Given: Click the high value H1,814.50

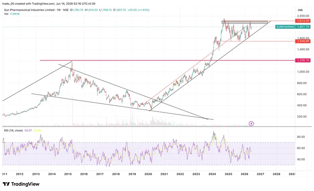Looking at the screenshot, I should (91, 10).
